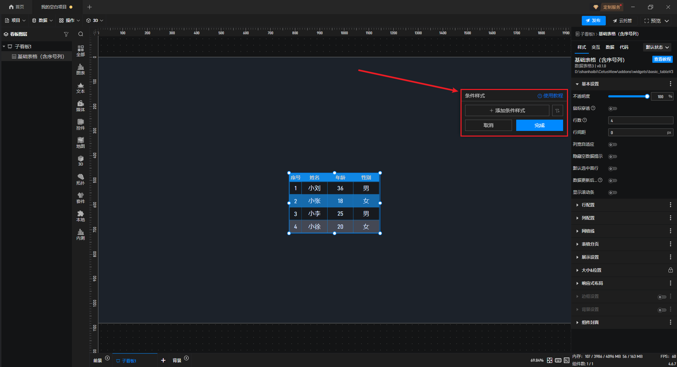
Task: Enable the 列宽自适应 switch
Action: tap(612, 145)
